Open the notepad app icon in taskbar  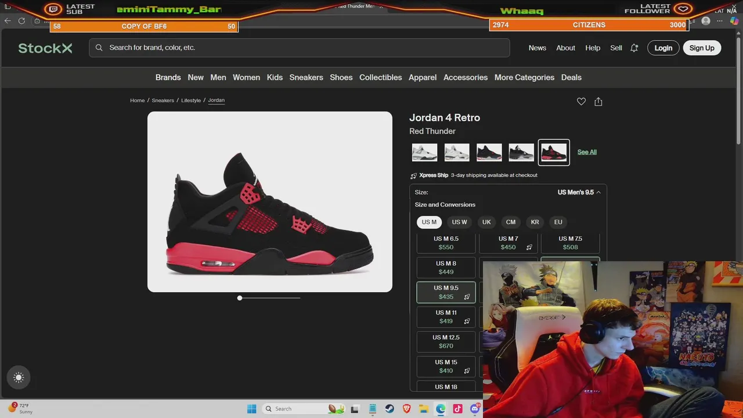373,409
